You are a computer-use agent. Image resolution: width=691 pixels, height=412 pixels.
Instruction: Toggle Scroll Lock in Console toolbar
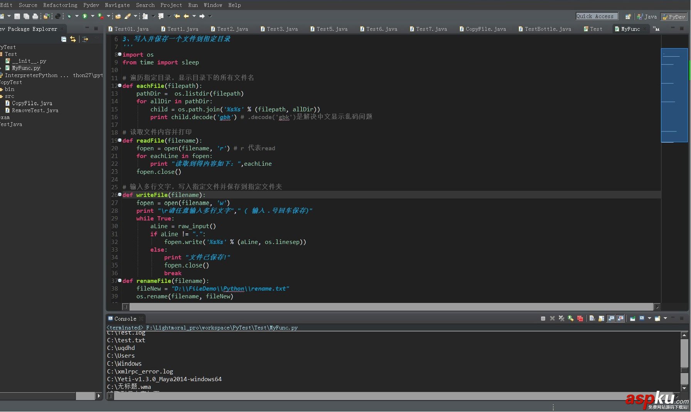point(601,318)
